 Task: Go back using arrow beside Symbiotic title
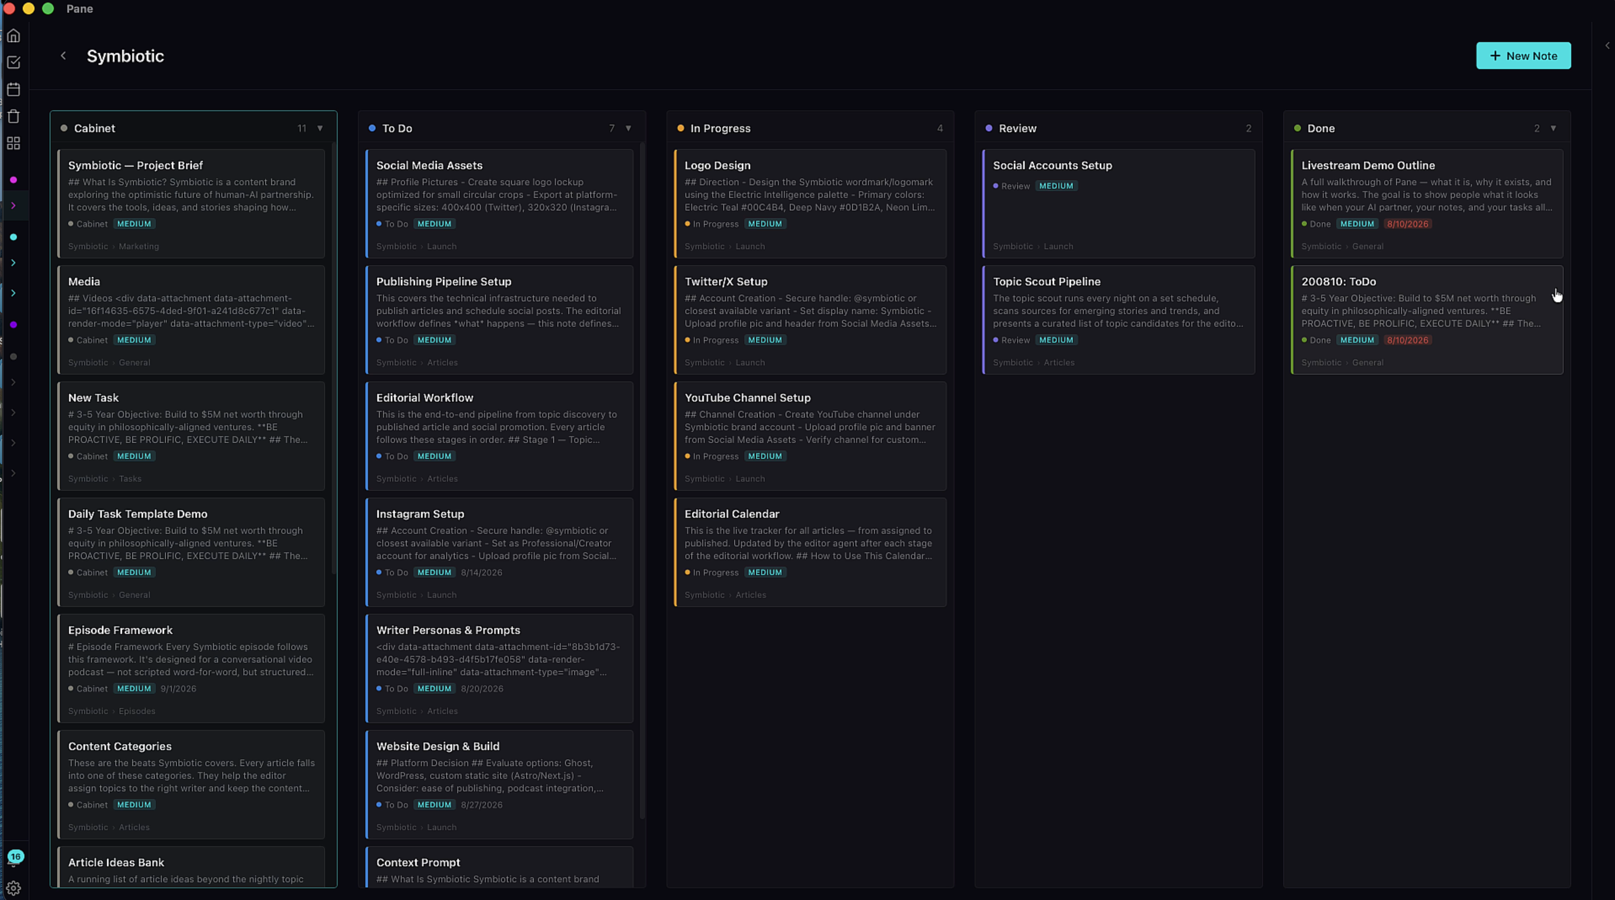63,56
